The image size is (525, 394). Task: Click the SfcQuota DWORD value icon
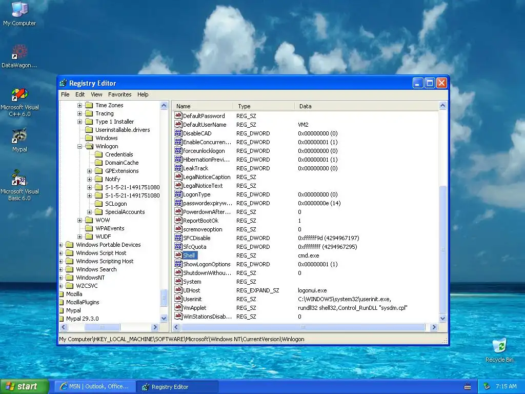(178, 246)
